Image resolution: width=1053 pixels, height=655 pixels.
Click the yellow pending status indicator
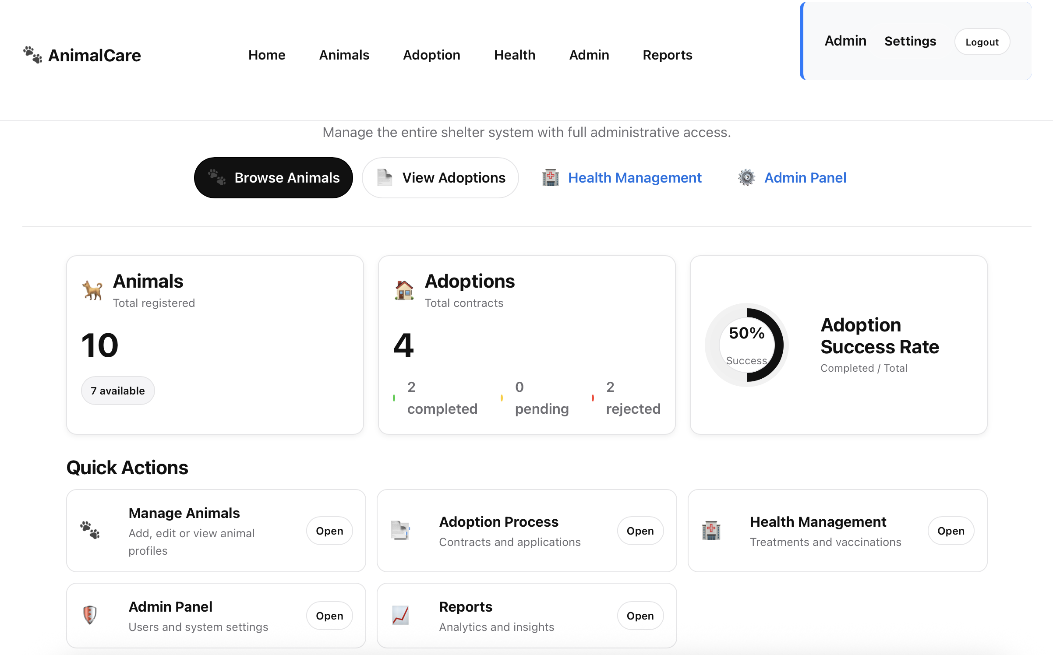click(x=502, y=398)
